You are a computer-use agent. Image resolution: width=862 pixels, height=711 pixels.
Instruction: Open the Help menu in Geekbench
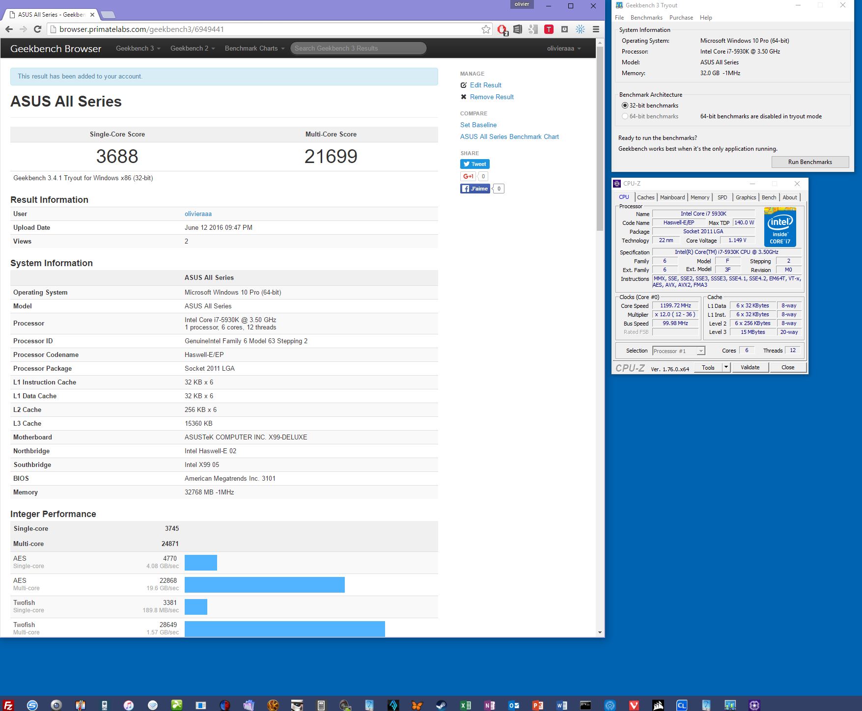pos(706,18)
